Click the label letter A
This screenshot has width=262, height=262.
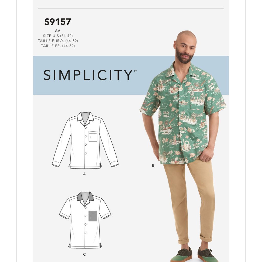pos(84,174)
